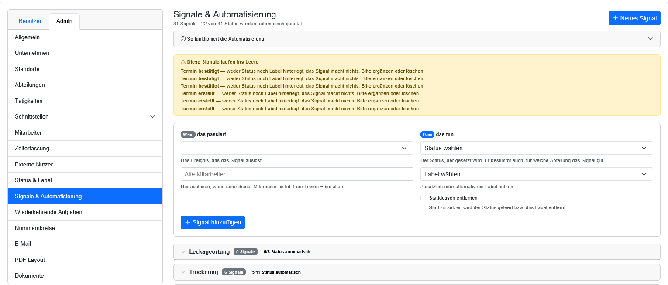Open Tätigkeiten settings
The image size is (668, 285).
click(x=85, y=101)
